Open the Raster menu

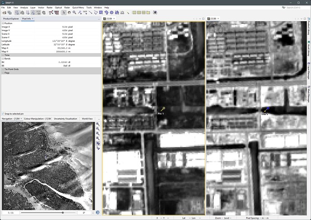click(49, 8)
